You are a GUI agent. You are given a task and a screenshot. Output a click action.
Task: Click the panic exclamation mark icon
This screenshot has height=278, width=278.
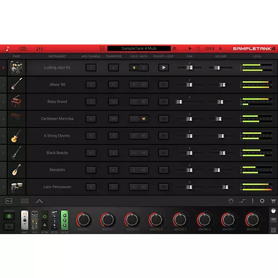[x=252, y=201]
